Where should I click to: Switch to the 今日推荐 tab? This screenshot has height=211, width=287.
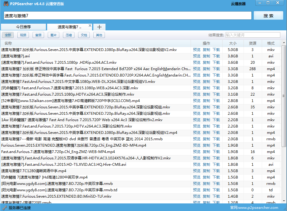tap(23, 27)
